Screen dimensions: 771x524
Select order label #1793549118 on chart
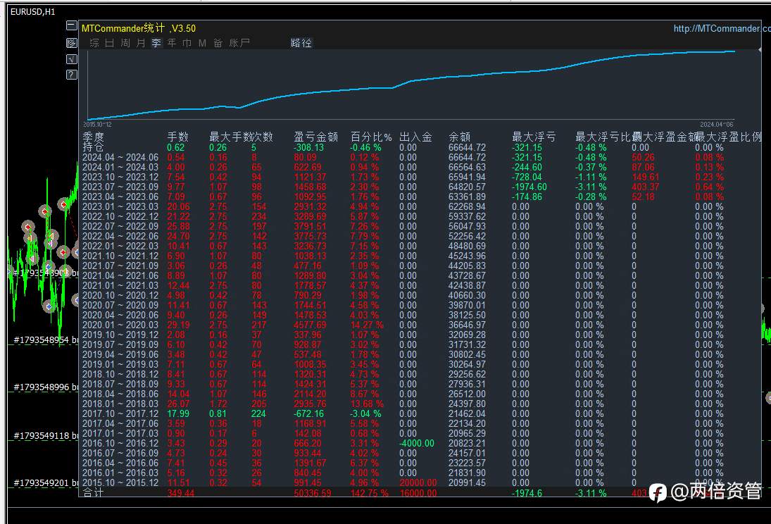(x=46, y=435)
